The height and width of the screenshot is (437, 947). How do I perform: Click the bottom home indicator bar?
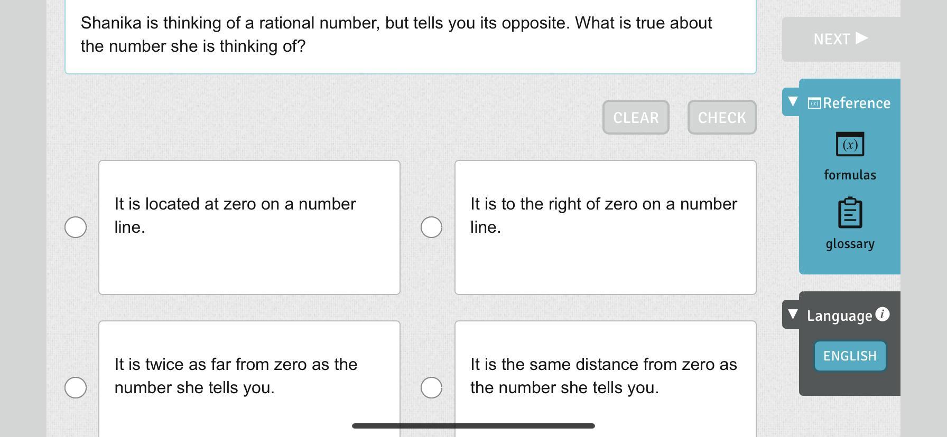pyautogui.click(x=473, y=426)
